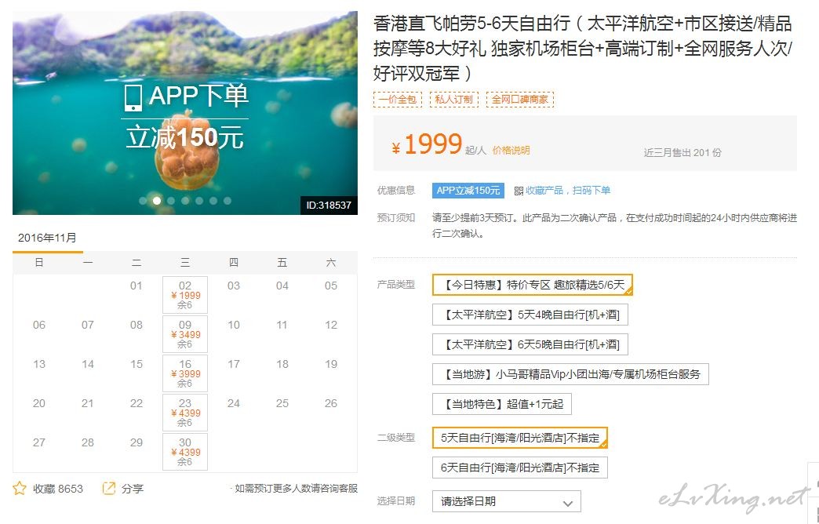
Task: Click the 近三月售出 201 份 sales text
Action: 682,152
